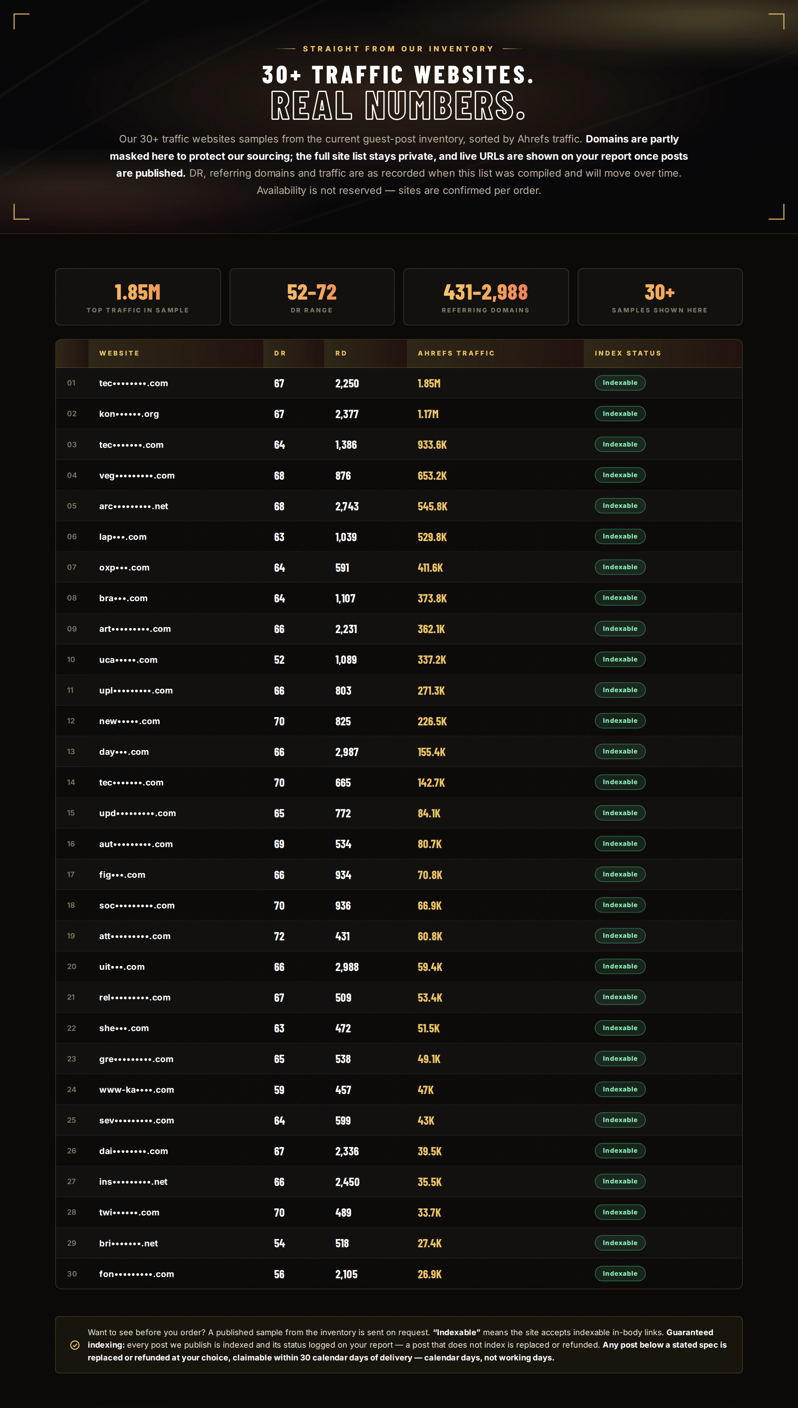Viewport: 798px width, 1408px height.
Task: Click the '30+ Traffic Websites.' headline
Action: pos(398,75)
